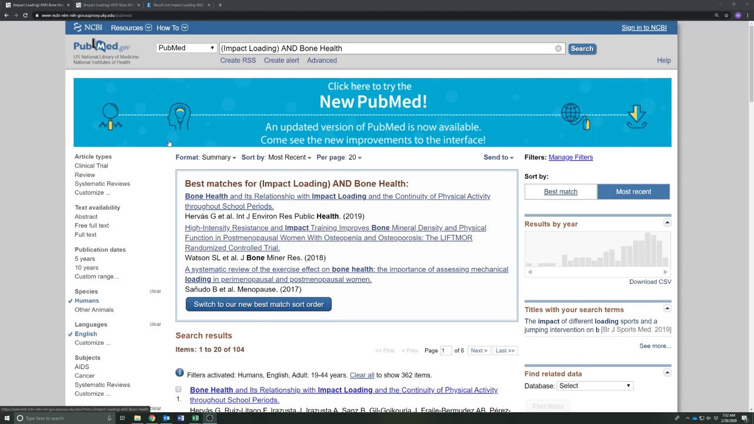
Task: Open Outlook from the taskbar
Action: [166, 418]
